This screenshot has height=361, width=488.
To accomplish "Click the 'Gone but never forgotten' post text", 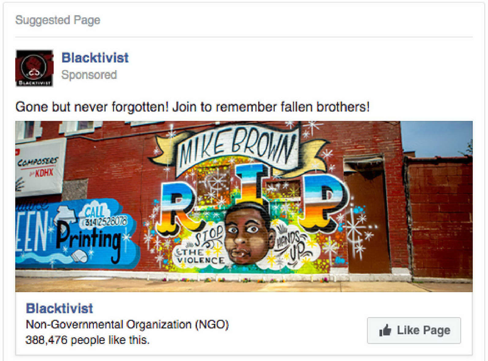I will [x=193, y=107].
